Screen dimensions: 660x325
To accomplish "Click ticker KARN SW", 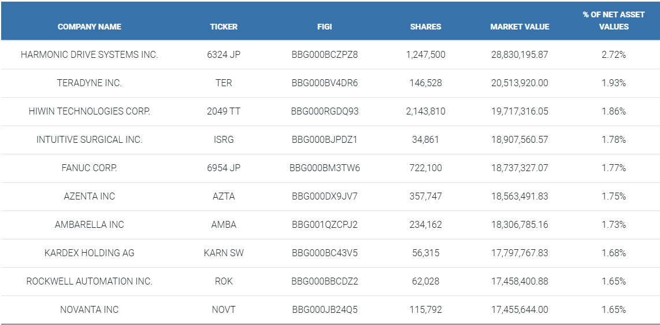I will pyautogui.click(x=224, y=253).
